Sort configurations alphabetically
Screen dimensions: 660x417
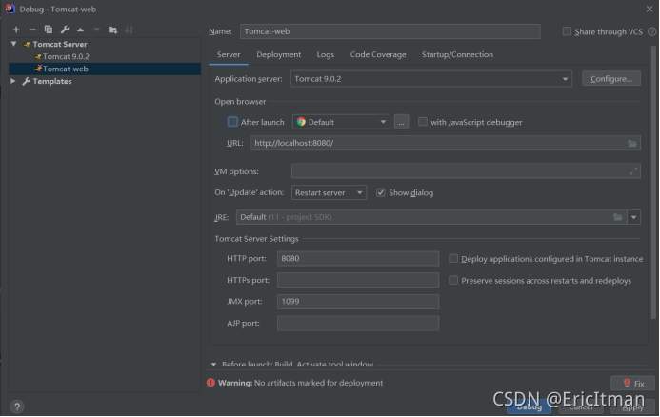pos(130,30)
